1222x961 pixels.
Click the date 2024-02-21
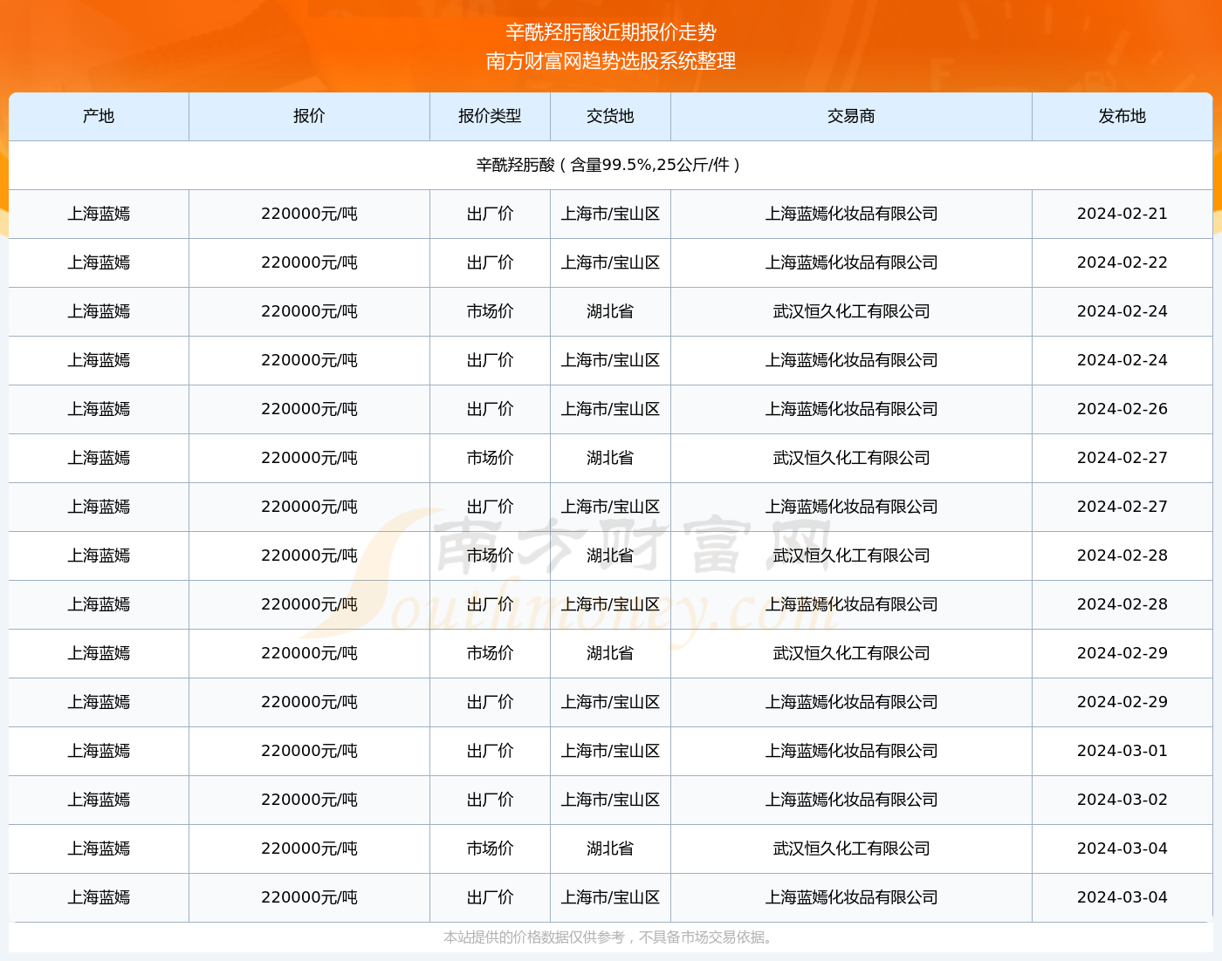(x=1122, y=214)
